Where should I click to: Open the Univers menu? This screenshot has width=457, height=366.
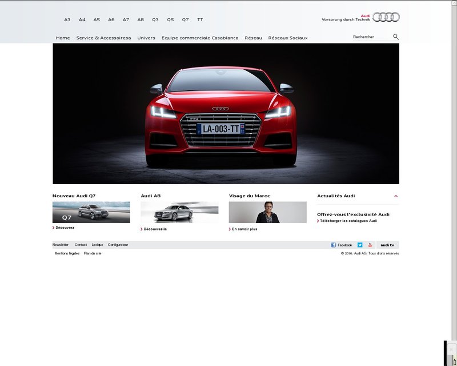(x=146, y=38)
